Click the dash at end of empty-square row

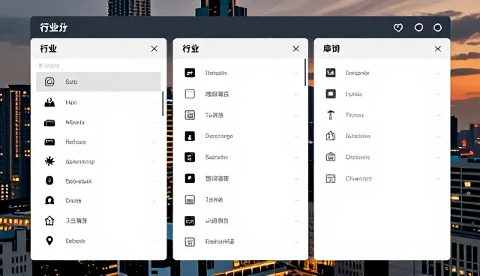pyautogui.click(x=296, y=94)
